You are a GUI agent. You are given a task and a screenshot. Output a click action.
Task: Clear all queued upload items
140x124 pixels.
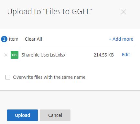(x=33, y=39)
